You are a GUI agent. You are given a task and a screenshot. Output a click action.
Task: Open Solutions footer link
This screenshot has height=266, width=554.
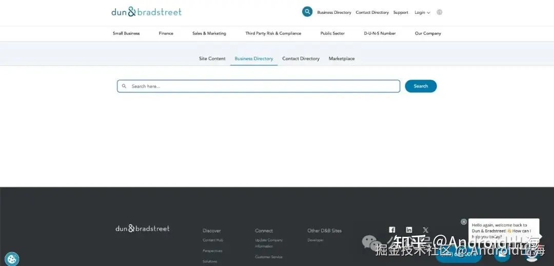(210, 261)
